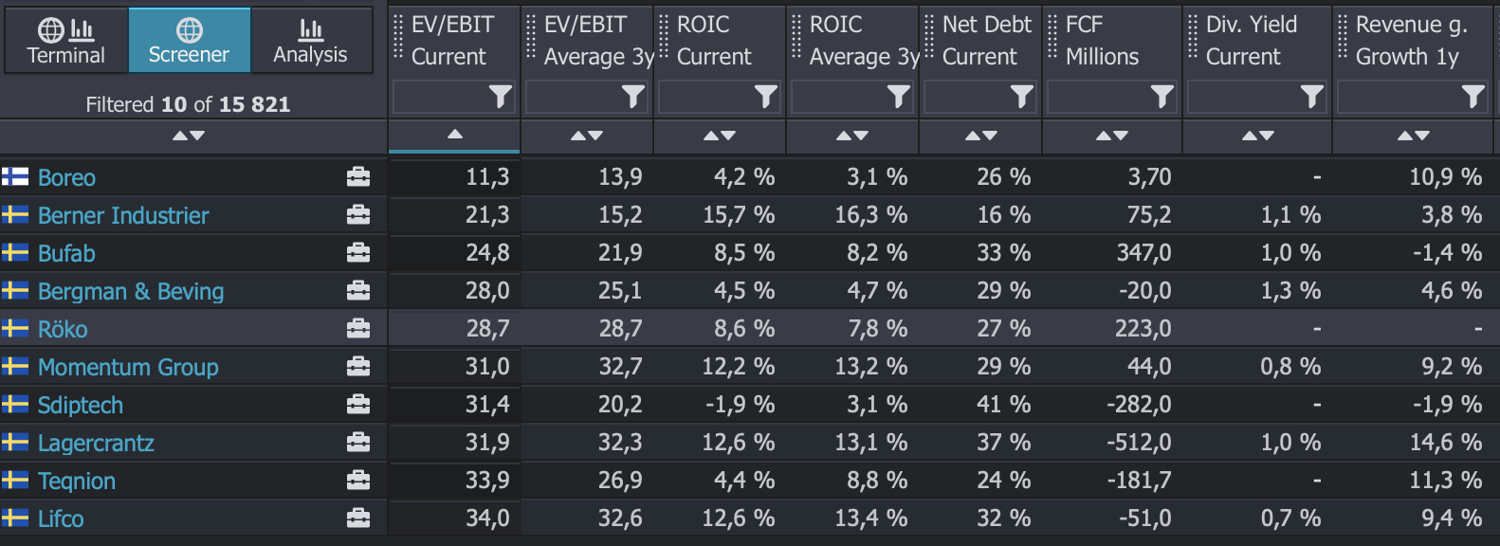This screenshot has height=546, width=1500.
Task: Open the Berner Industrier company link
Action: [x=123, y=215]
